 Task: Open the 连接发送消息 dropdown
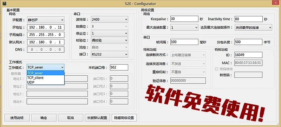coord(188,63)
